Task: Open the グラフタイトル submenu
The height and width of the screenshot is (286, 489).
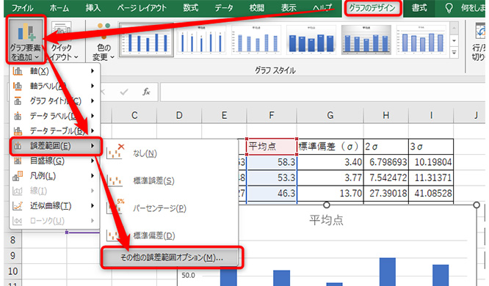Action: tap(54, 101)
